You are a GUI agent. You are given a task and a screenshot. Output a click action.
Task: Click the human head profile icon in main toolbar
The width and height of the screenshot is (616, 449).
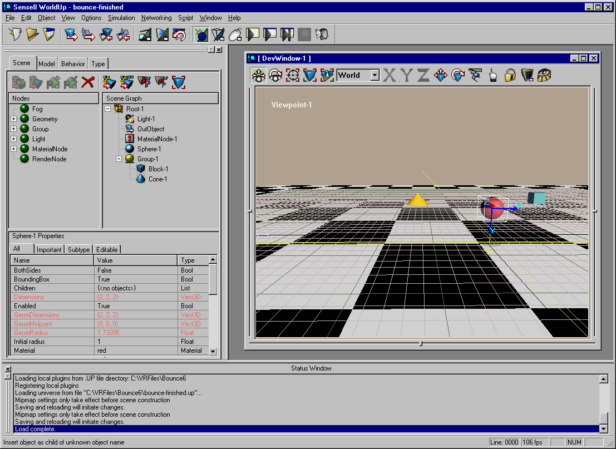pos(322,34)
